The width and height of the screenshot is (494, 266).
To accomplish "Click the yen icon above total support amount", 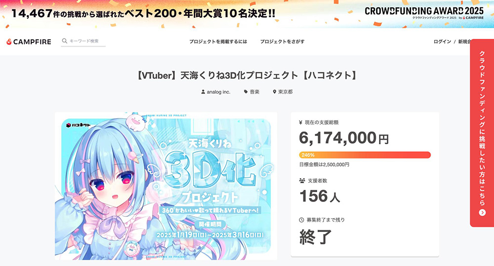I will 300,123.
